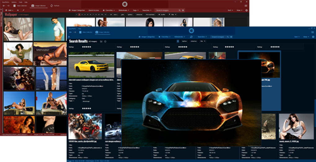Screen dimensions: 316x162
Task: Go back using red window's back arrow
Action: [4, 6]
